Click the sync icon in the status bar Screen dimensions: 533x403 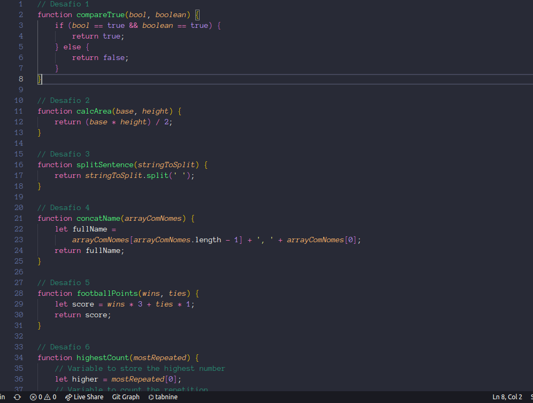coord(16,397)
